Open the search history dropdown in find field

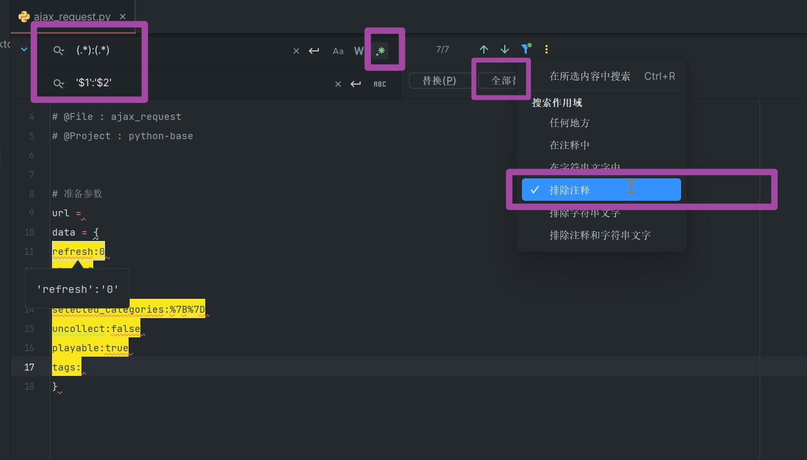click(58, 50)
